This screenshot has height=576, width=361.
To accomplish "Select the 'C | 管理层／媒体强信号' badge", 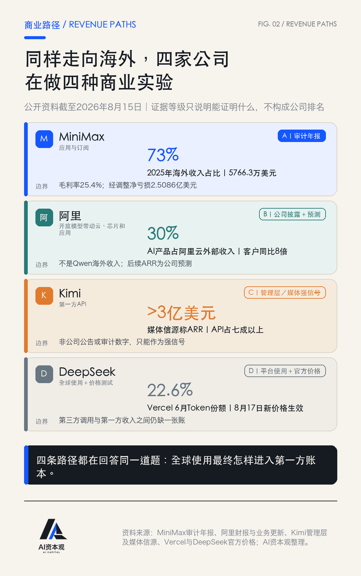I will point(285,293).
